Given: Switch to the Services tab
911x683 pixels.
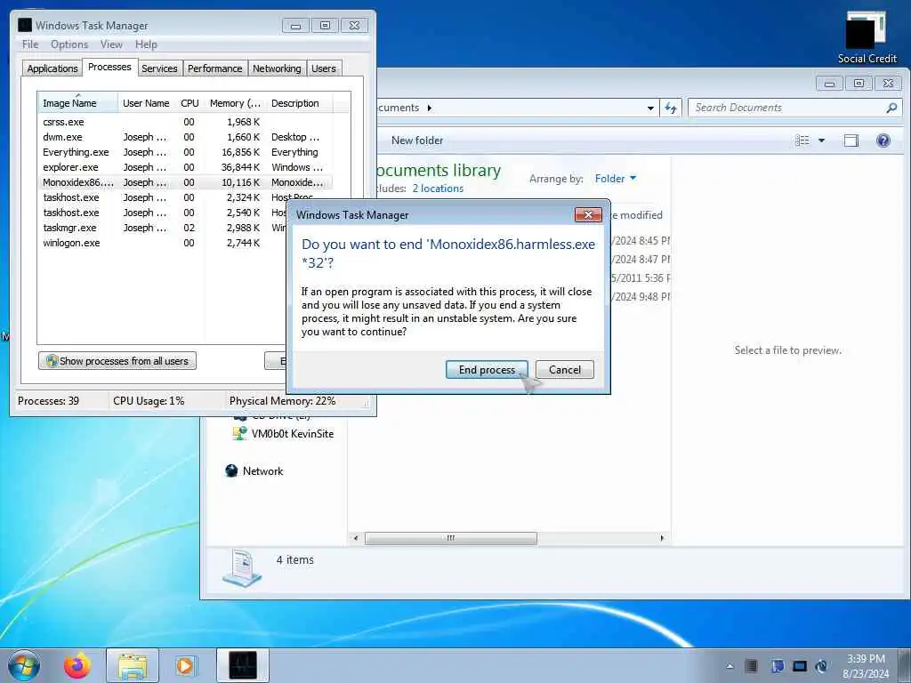Looking at the screenshot, I should 159,68.
